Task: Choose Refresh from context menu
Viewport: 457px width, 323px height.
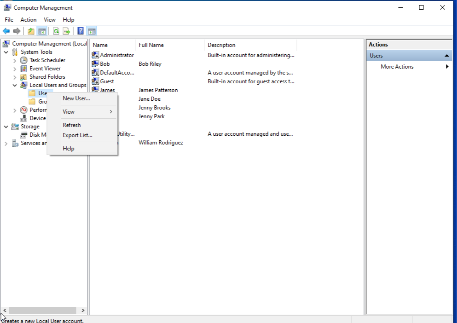Action: (82, 125)
